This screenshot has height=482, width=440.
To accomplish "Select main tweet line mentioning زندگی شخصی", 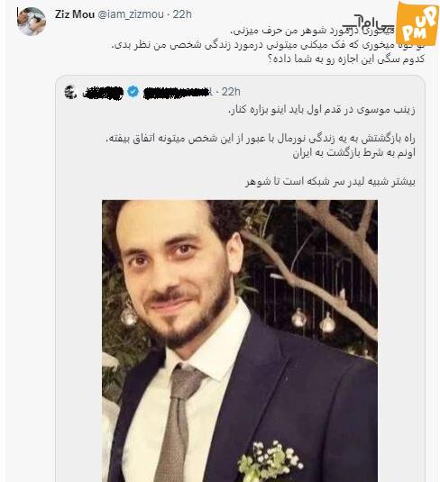I will point(268,45).
